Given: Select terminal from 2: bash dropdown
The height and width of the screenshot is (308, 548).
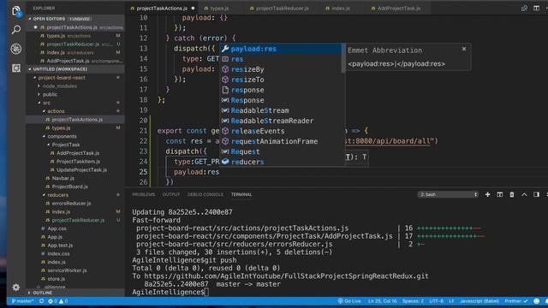Looking at the screenshot, I should (448, 194).
